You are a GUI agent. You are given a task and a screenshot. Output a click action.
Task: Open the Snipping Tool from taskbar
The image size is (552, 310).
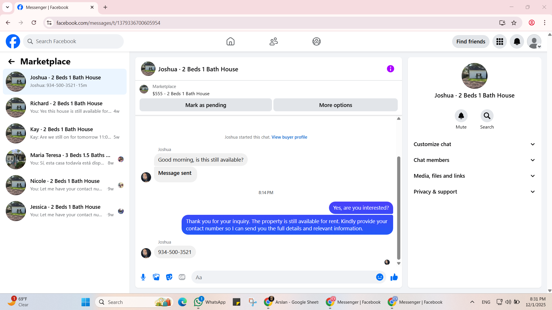252,302
